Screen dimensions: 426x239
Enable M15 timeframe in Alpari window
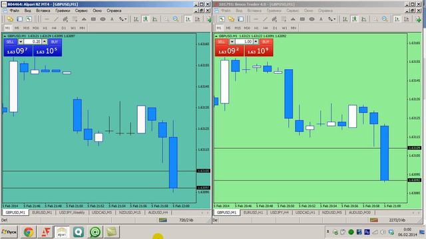[26, 28]
